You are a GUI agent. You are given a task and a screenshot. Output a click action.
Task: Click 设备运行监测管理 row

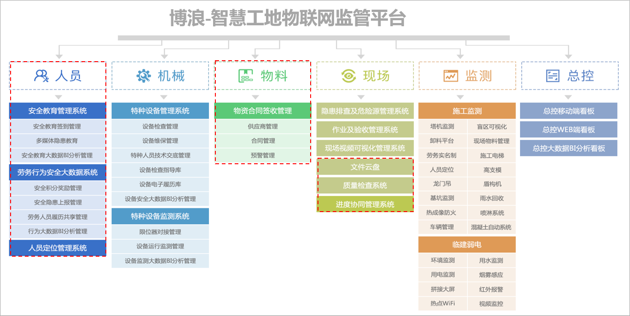pyautogui.click(x=160, y=246)
